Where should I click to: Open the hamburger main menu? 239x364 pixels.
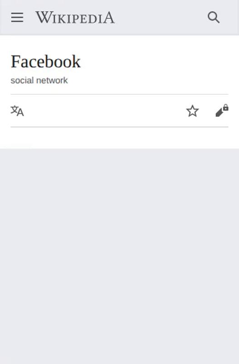point(17,17)
